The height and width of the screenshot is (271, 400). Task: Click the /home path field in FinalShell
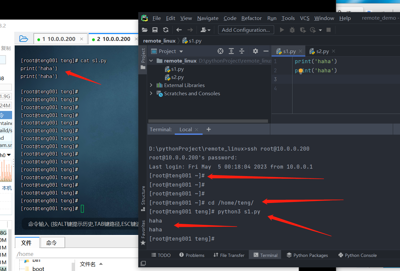[x=77, y=254]
